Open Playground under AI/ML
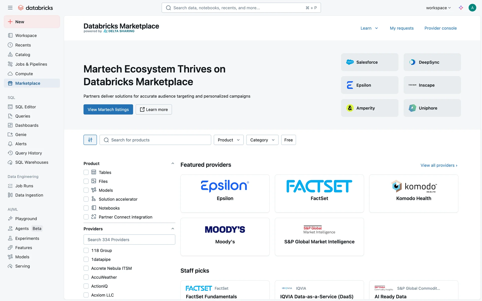This screenshot has height=301, width=482. pos(26,219)
